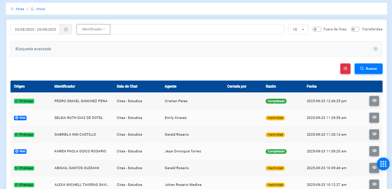This screenshot has width=392, height=189.
Task: Navigate to Inicio breadcrumb link
Action: [x=40, y=9]
